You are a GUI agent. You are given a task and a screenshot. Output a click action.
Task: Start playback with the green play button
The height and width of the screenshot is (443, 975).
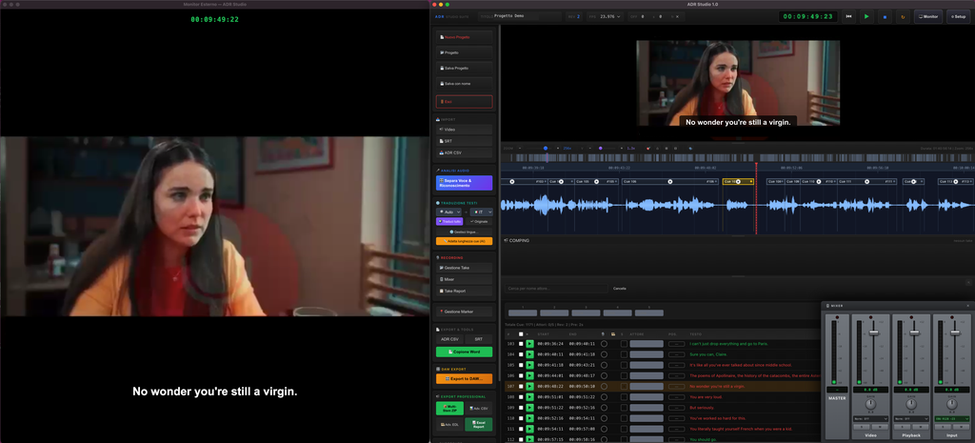coord(866,17)
